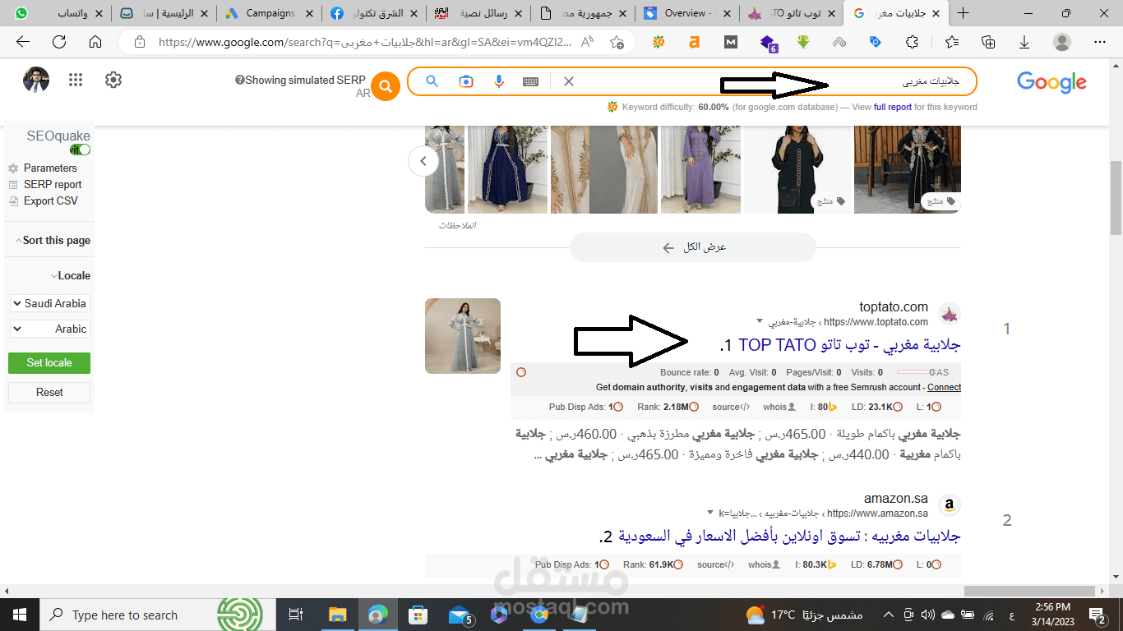Screen dimensions: 1123x631
Task: Go back with browser back arrow
Action: click(x=23, y=42)
